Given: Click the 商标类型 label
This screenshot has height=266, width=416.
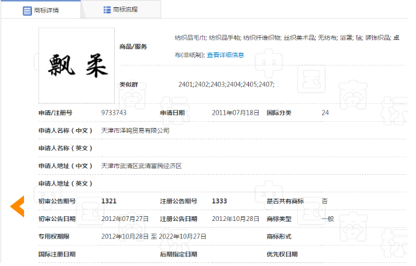Looking at the screenshot, I should tap(279, 219).
